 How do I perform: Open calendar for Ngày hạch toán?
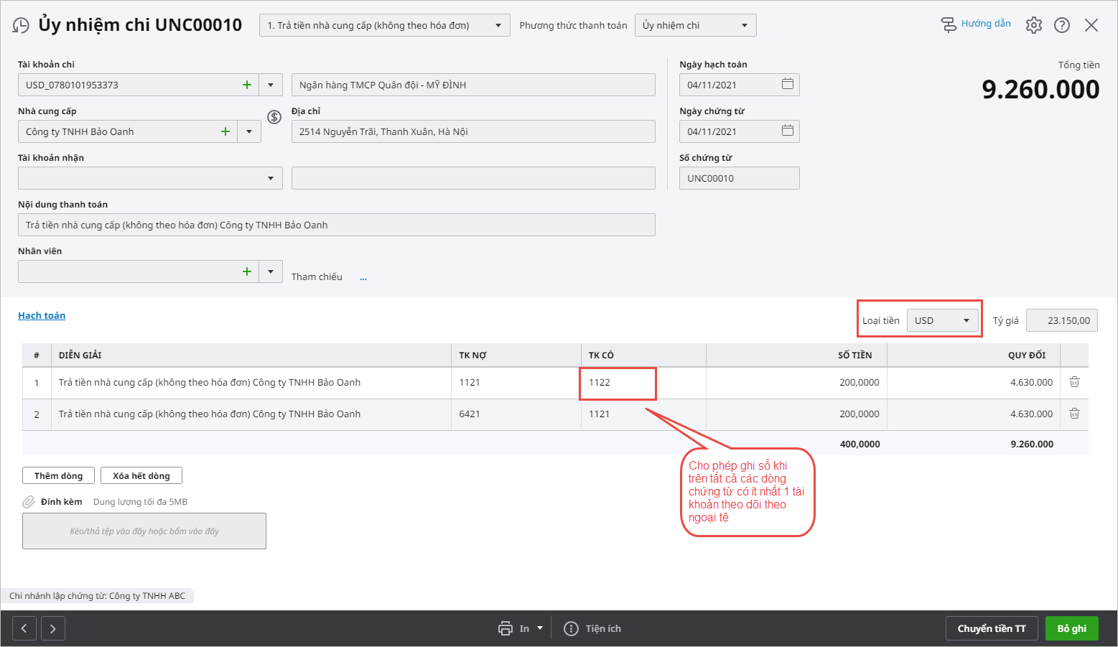point(787,84)
